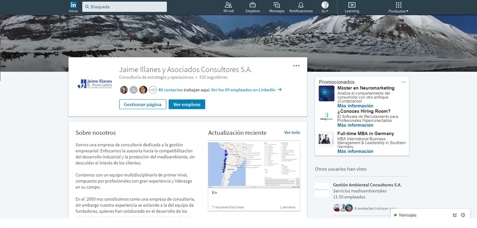Open Más información under Máster en Neuromarketing
Viewport: 477px width, 228px height.
[355, 106]
